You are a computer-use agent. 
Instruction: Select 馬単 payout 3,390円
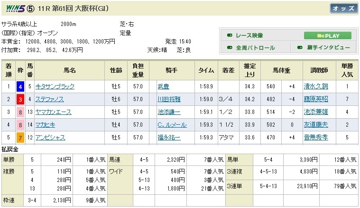pos(309,160)
